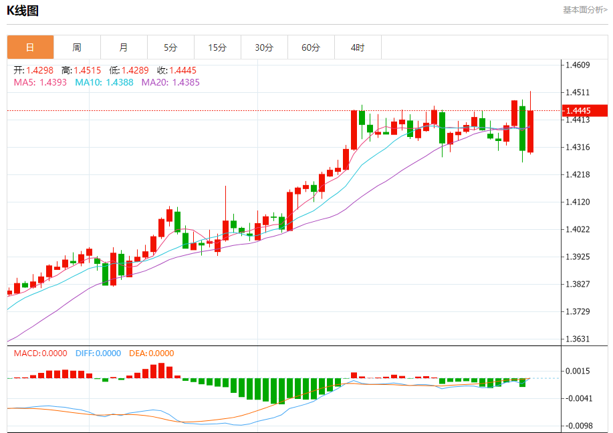Open the 5分 interval tab

pyautogui.click(x=171, y=47)
